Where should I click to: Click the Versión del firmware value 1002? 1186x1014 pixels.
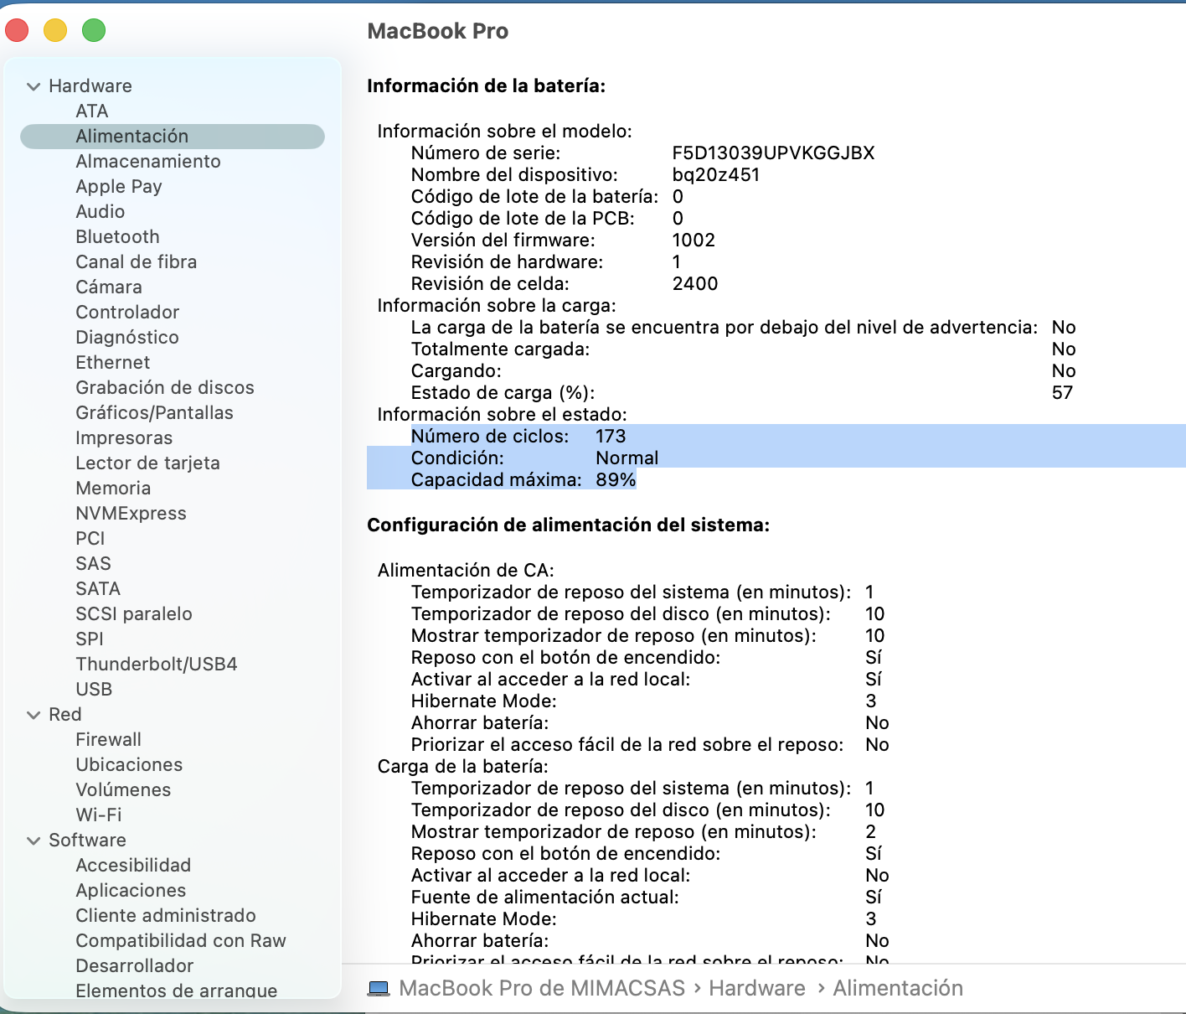click(x=694, y=241)
